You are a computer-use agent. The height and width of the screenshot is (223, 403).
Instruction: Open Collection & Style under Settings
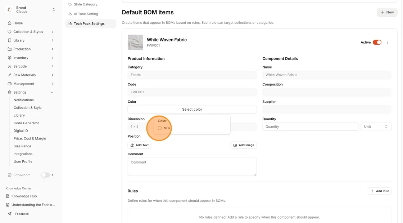[27, 108]
